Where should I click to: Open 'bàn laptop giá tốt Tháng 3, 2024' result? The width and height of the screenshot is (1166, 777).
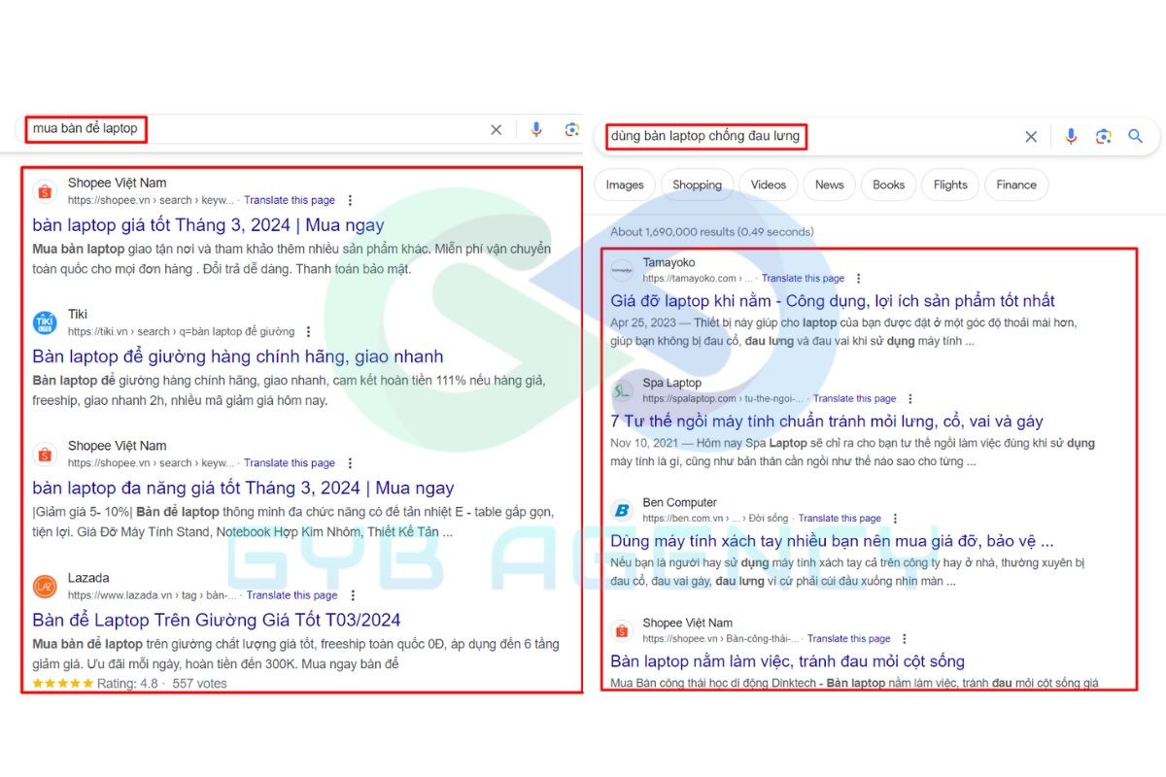[208, 225]
